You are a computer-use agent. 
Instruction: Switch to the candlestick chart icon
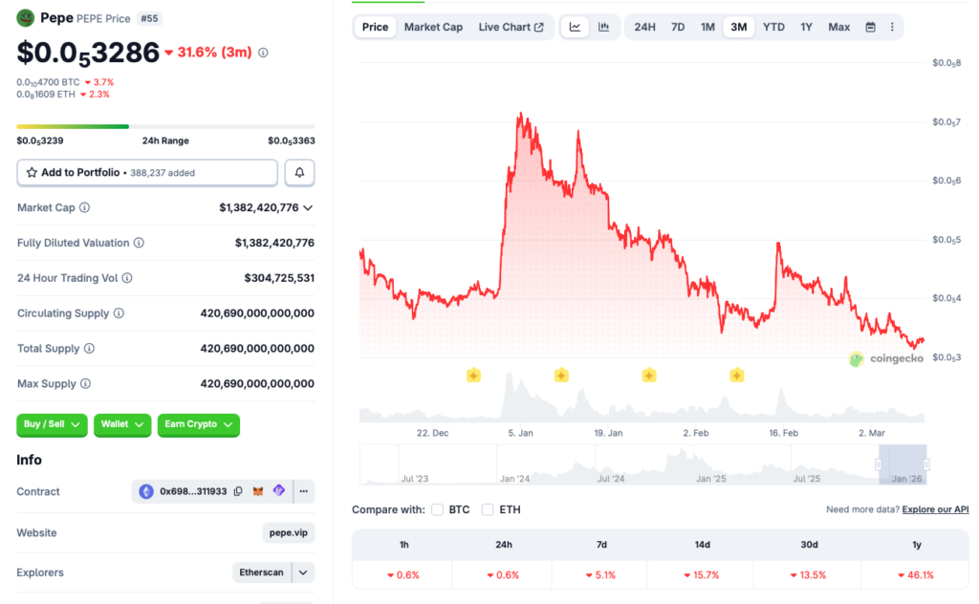pos(605,27)
